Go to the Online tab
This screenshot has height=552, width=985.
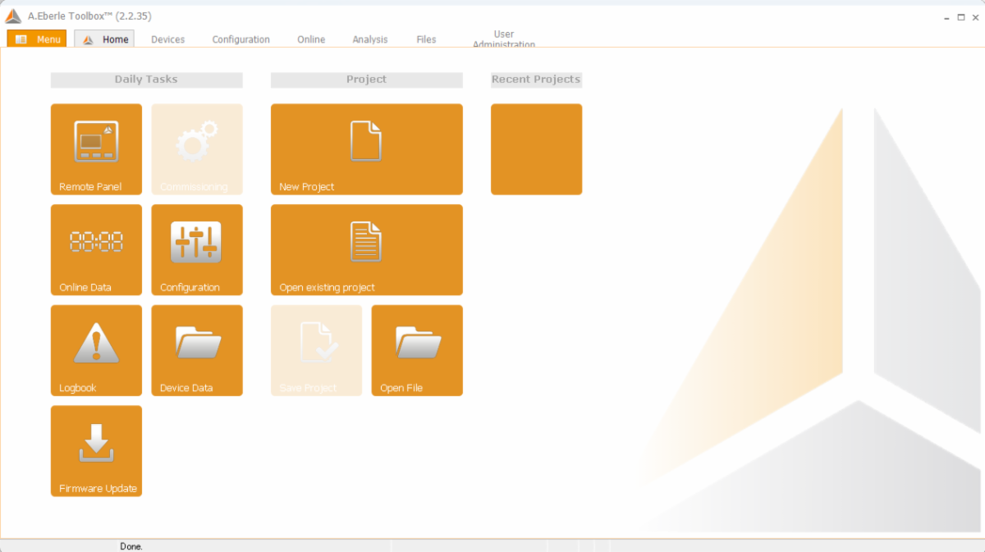tap(311, 39)
